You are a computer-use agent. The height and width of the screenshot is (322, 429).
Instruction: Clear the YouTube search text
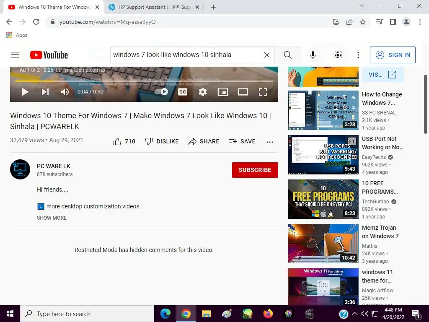(x=267, y=55)
